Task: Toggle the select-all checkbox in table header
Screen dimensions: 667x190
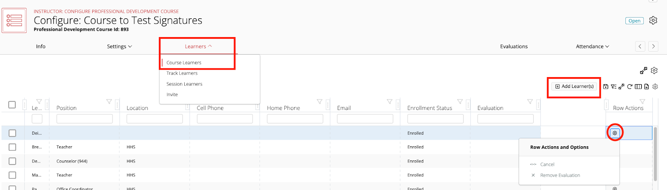Action: 12,105
